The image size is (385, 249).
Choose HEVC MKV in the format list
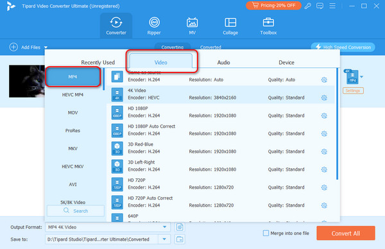click(73, 166)
